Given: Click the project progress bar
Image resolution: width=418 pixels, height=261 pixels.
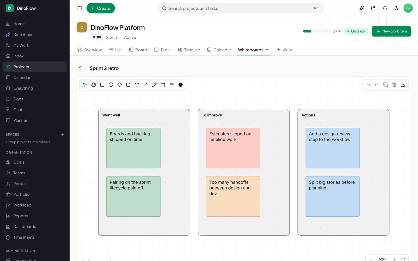Looking at the screenshot, I should 317,31.
